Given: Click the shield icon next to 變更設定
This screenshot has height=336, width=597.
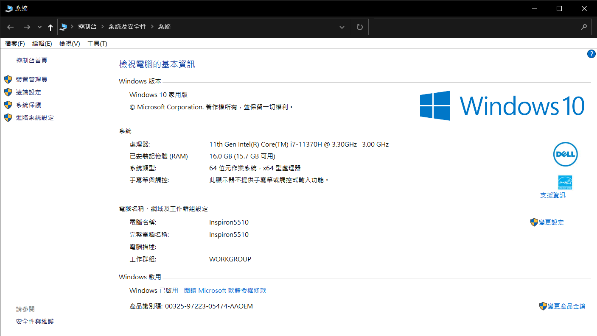Looking at the screenshot, I should [x=534, y=222].
